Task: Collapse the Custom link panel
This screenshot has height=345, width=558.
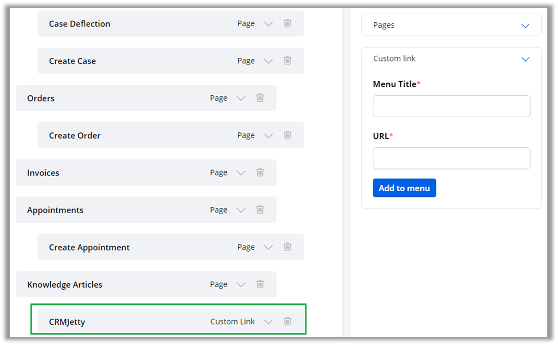Action: (525, 59)
